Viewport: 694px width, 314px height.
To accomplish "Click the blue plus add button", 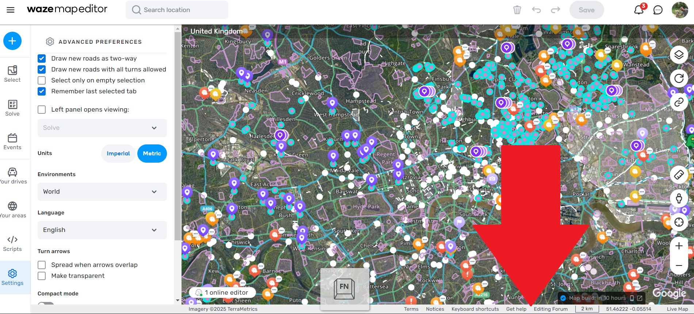I will click(12, 41).
